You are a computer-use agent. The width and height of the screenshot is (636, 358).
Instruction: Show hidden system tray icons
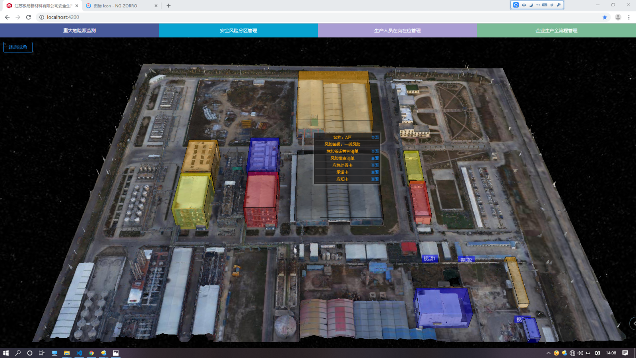point(548,353)
